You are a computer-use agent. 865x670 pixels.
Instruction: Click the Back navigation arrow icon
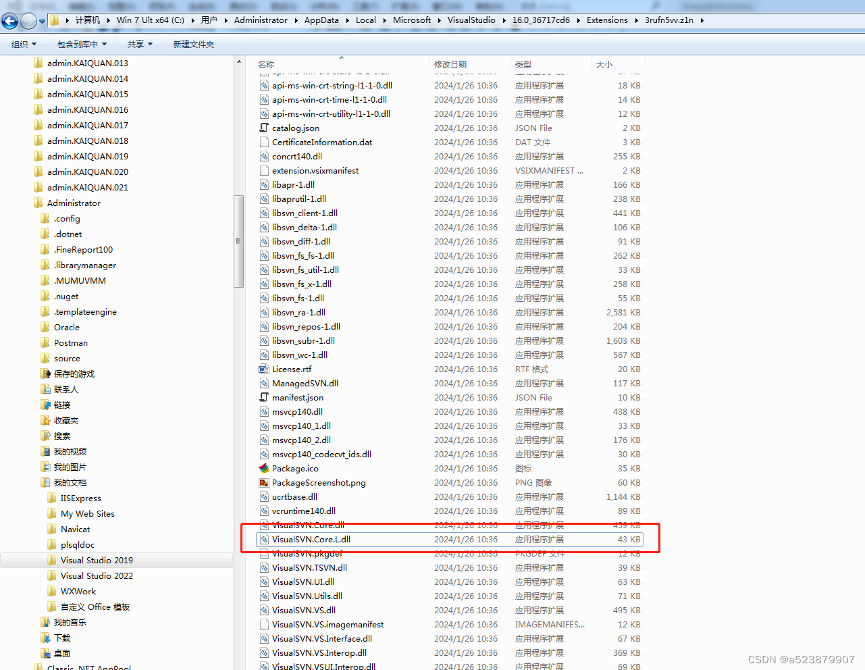pyautogui.click(x=9, y=20)
